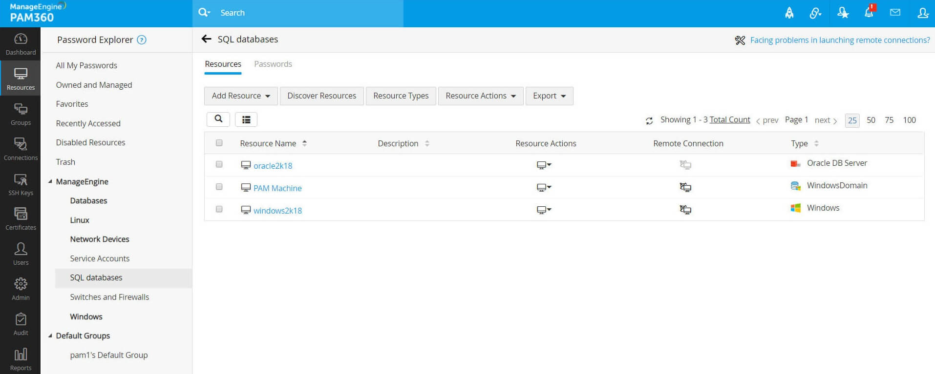The height and width of the screenshot is (374, 935).
Task: Check the oracle2k18 row checkbox
Action: tap(219, 165)
